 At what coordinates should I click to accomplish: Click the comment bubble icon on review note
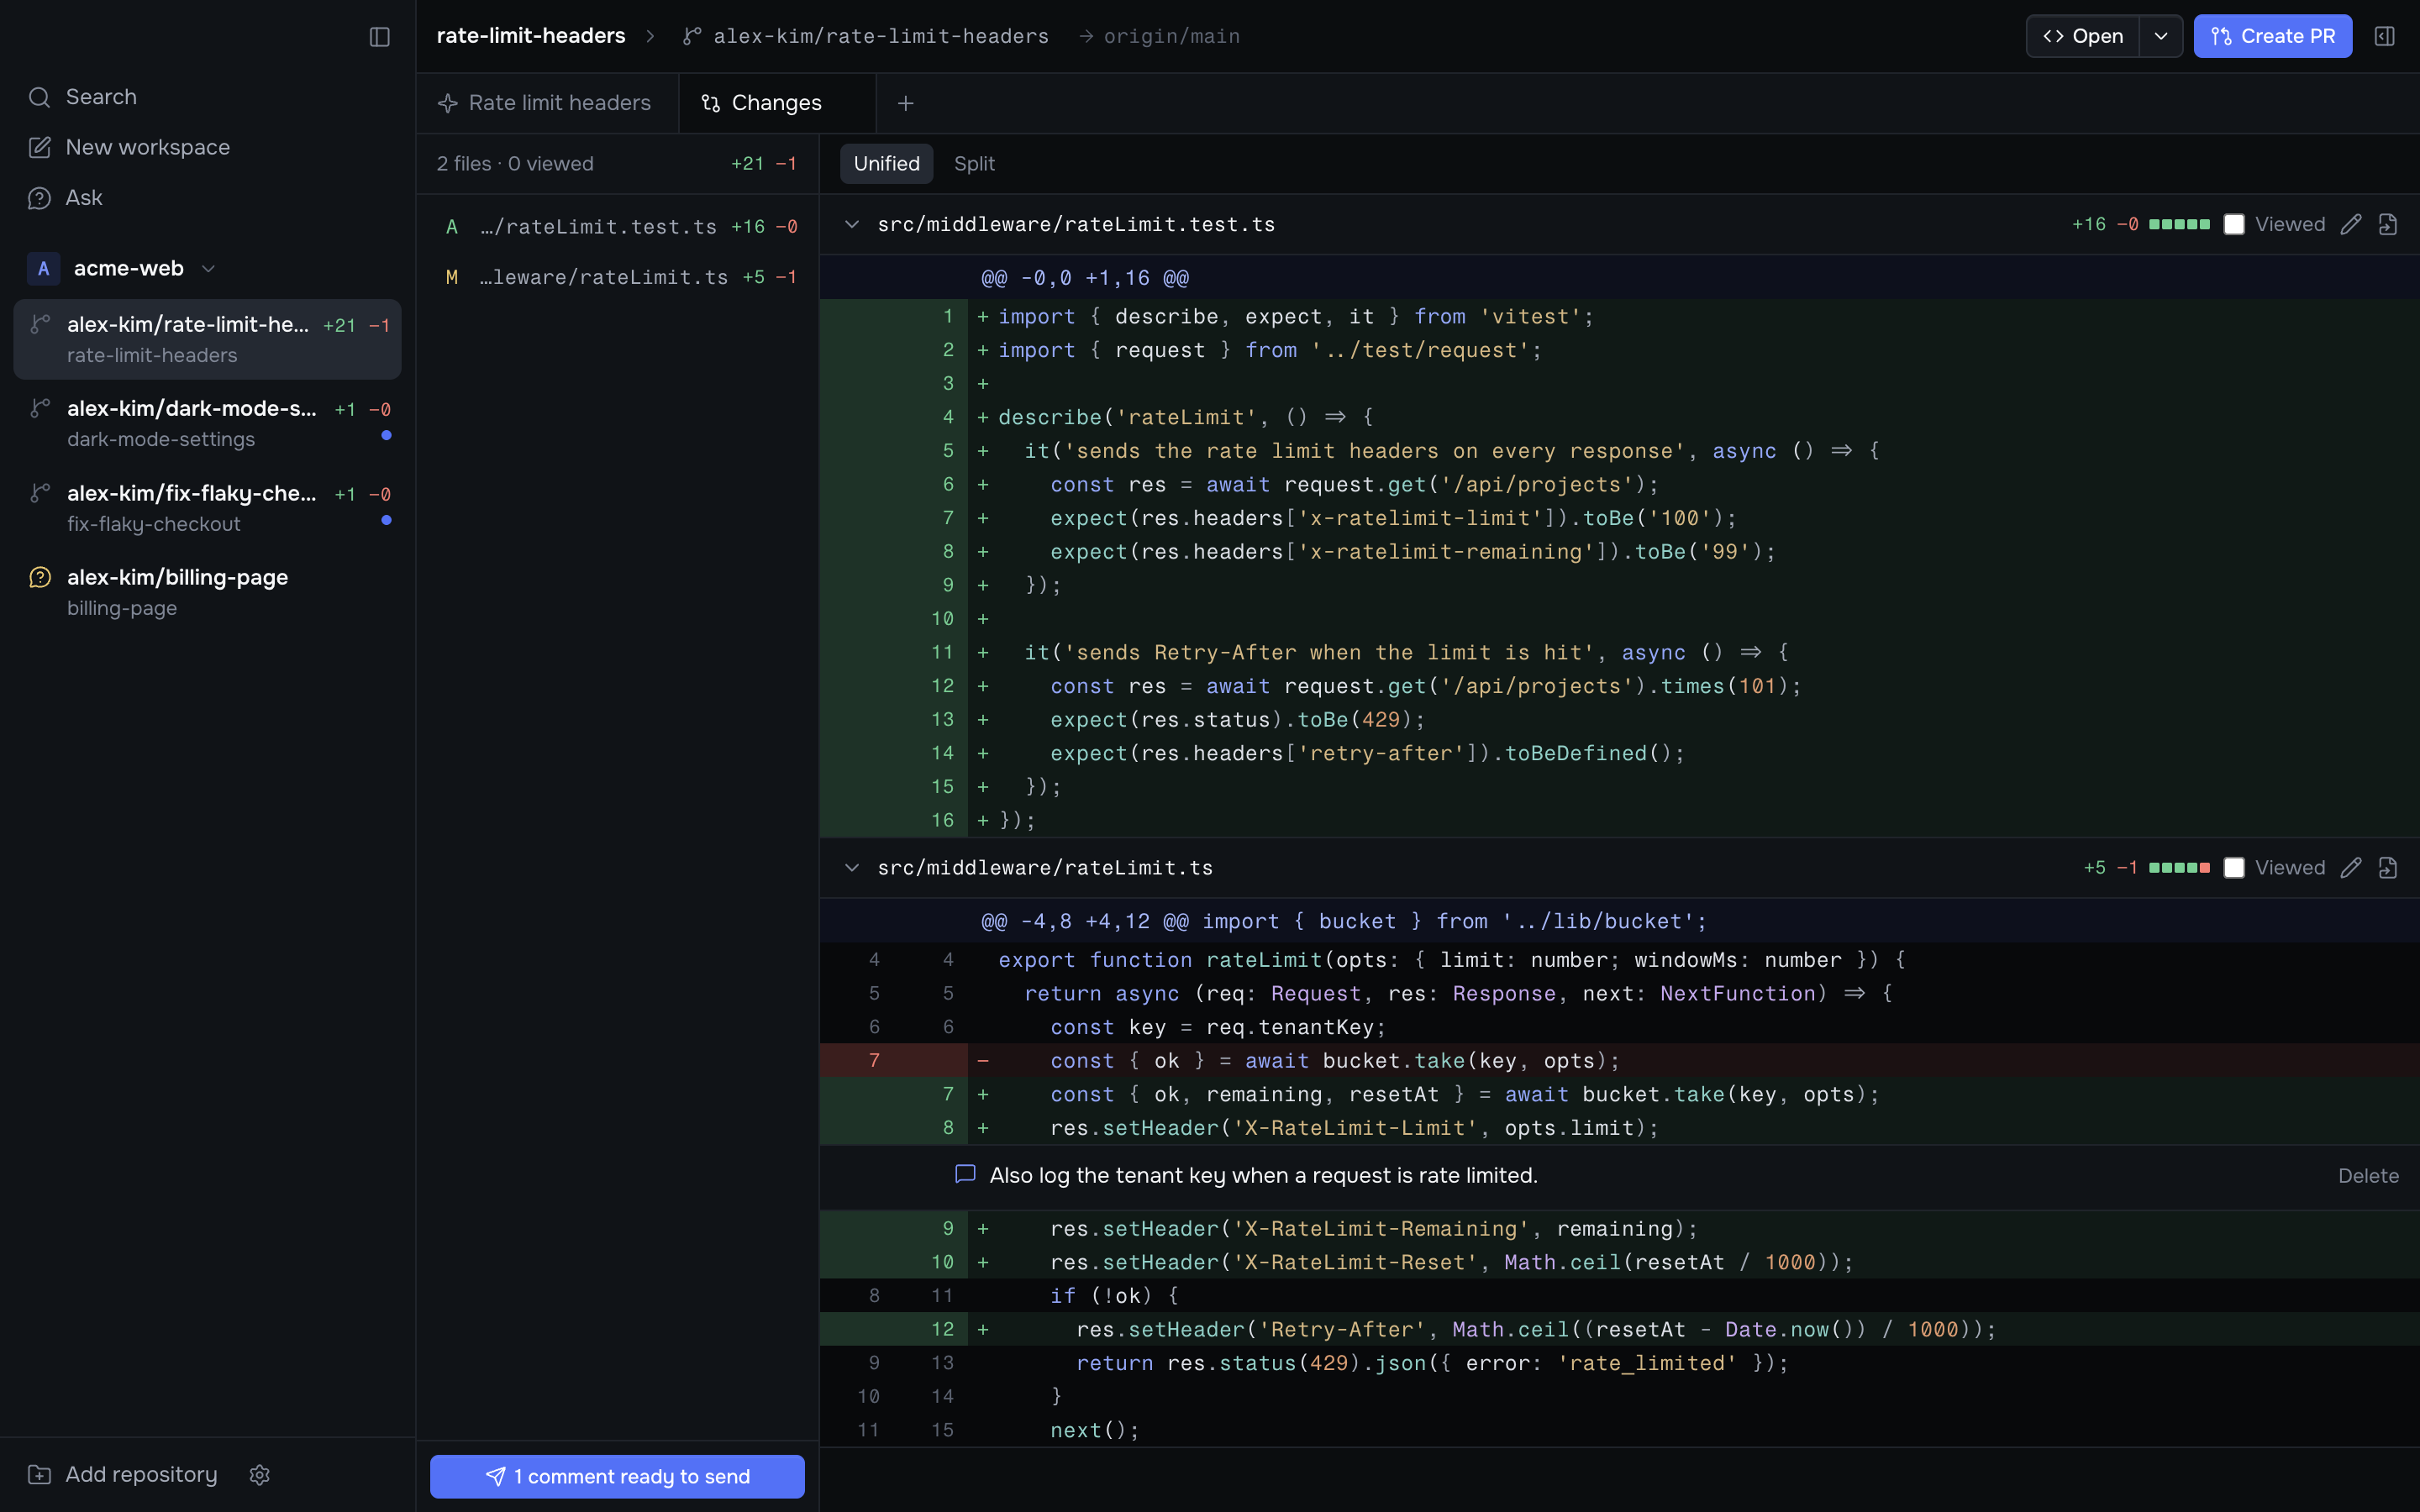click(965, 1174)
